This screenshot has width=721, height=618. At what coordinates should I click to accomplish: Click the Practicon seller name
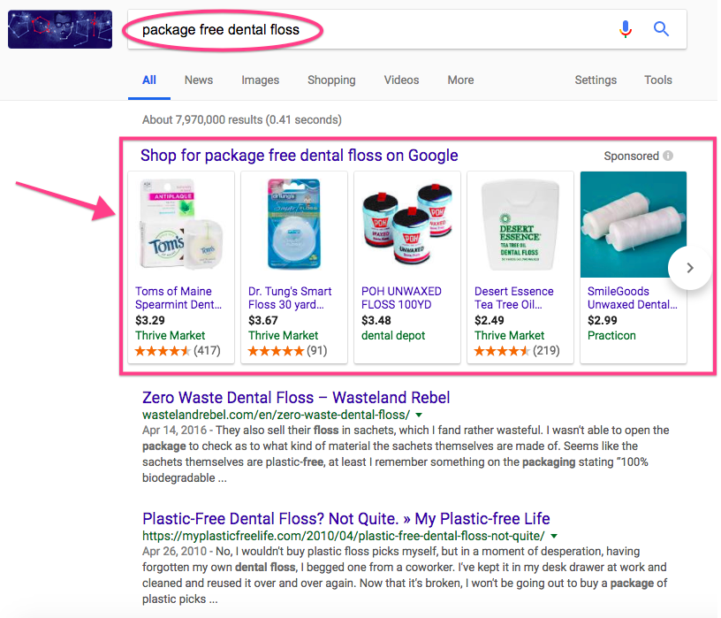pos(611,335)
